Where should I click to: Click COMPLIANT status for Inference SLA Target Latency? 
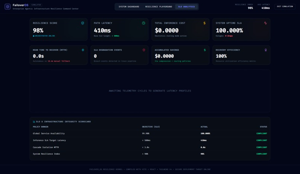[262, 140]
